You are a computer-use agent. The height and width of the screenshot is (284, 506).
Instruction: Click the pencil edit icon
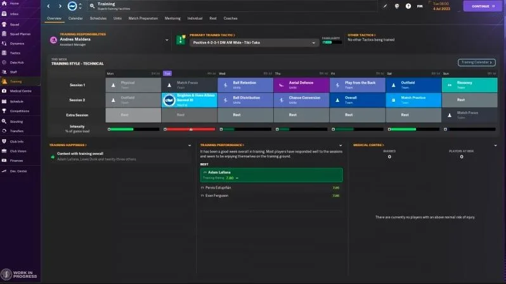(385, 6)
